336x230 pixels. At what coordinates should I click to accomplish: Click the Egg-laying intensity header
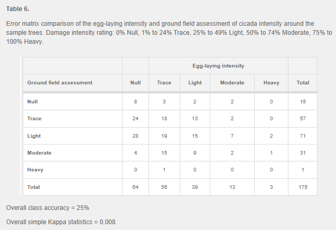coord(218,65)
